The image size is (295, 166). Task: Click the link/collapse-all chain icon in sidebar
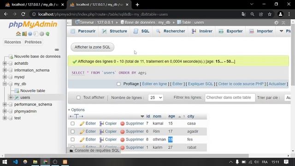57,50
